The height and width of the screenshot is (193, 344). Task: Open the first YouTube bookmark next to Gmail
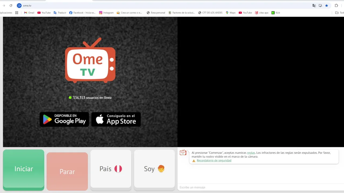(x=44, y=13)
